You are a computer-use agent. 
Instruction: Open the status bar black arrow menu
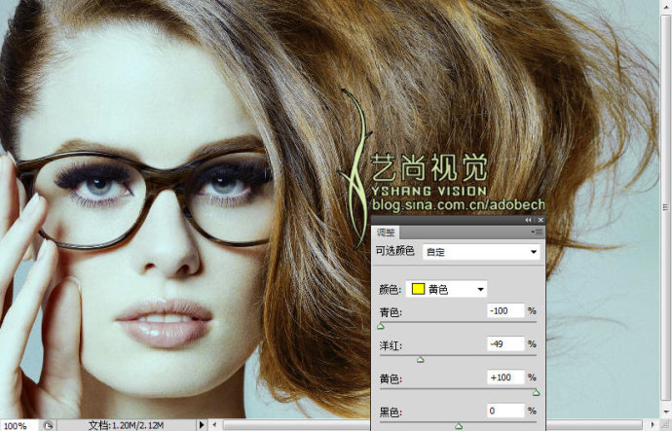[x=201, y=425]
